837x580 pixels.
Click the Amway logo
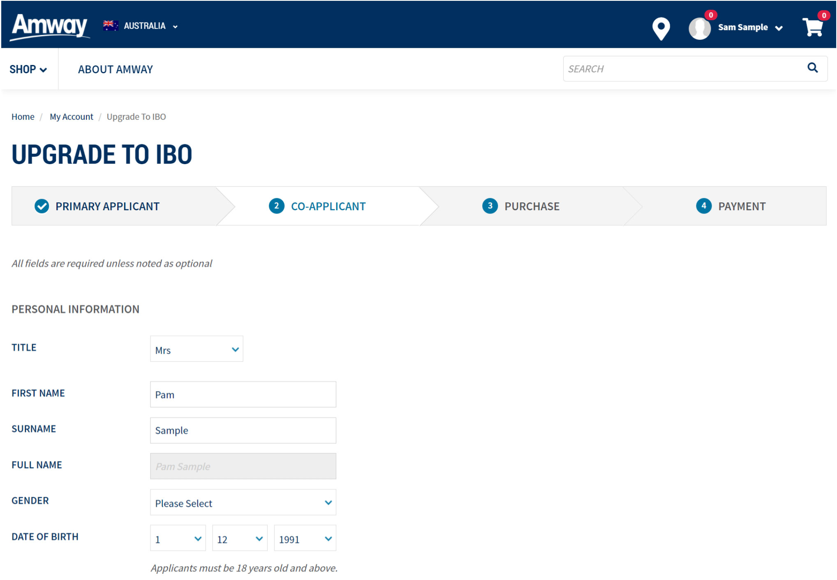(50, 27)
